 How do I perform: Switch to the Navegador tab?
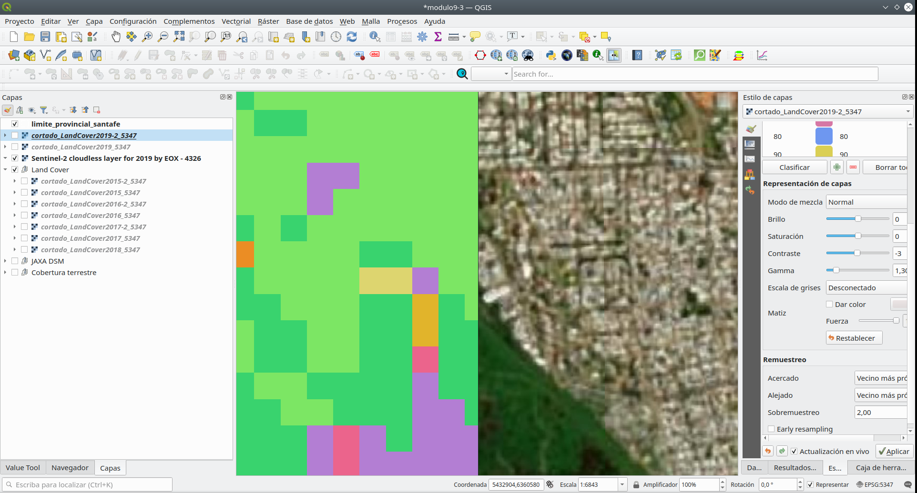[70, 467]
